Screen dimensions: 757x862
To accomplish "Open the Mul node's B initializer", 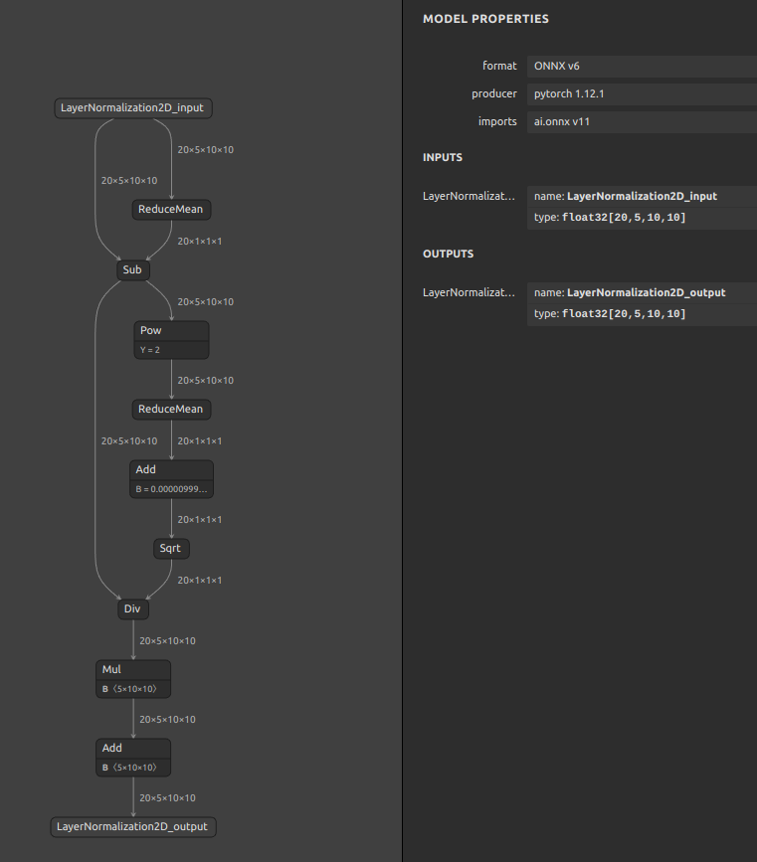I will tap(133, 689).
